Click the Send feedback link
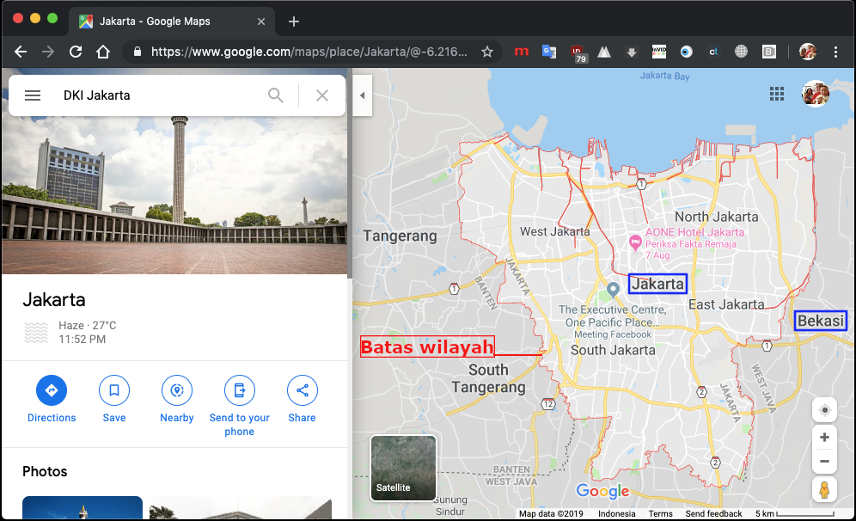Image resolution: width=856 pixels, height=521 pixels. pos(713,514)
